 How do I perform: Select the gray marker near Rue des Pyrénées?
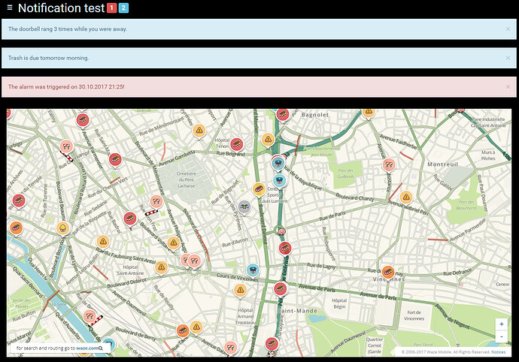tap(244, 206)
